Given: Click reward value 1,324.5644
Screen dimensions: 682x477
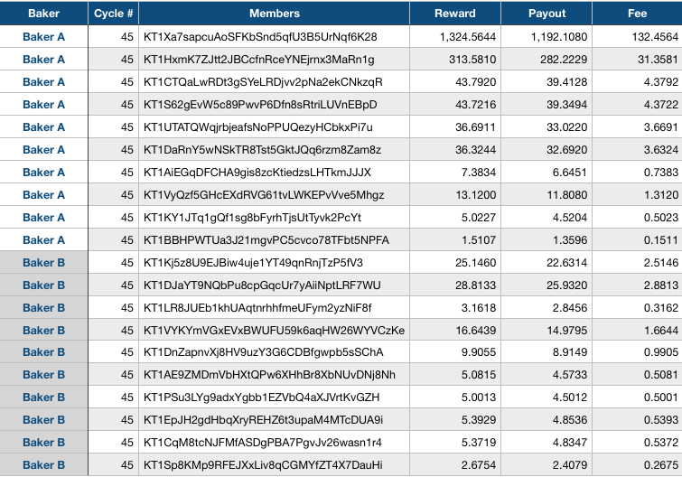Looking at the screenshot, I should (x=468, y=37).
